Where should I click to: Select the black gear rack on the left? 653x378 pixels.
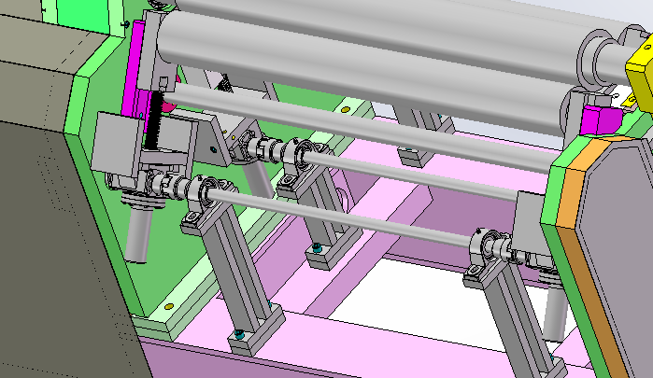point(155,120)
